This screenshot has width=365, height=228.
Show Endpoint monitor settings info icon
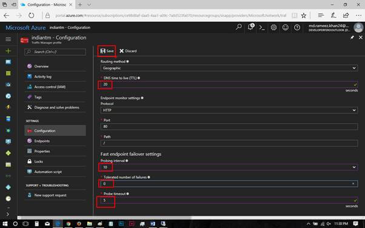(x=142, y=98)
